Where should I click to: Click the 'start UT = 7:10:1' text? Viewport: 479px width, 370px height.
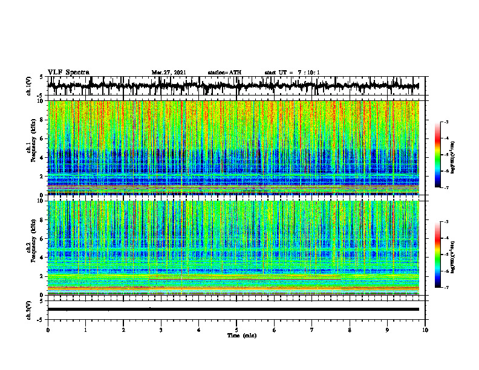[x=292, y=73]
